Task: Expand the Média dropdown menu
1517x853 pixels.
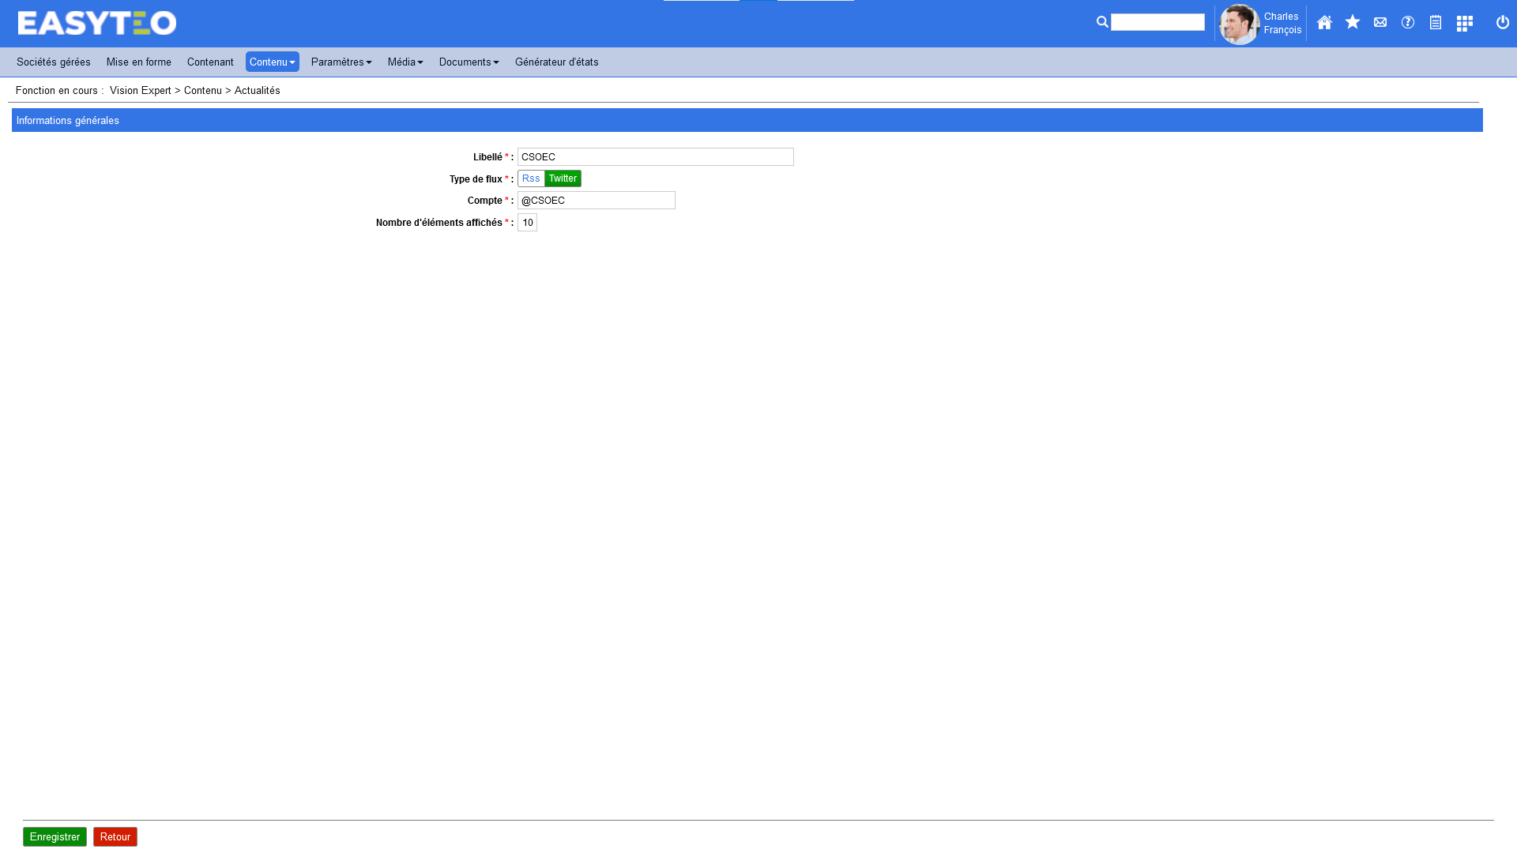Action: (x=405, y=62)
